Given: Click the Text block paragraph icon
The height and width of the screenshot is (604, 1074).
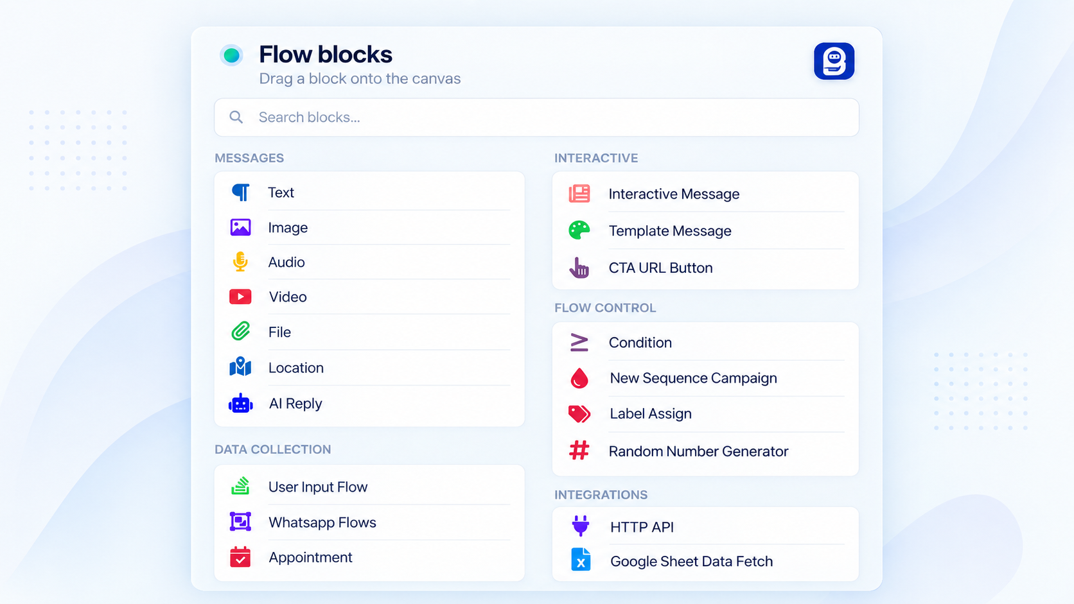Looking at the screenshot, I should [241, 192].
